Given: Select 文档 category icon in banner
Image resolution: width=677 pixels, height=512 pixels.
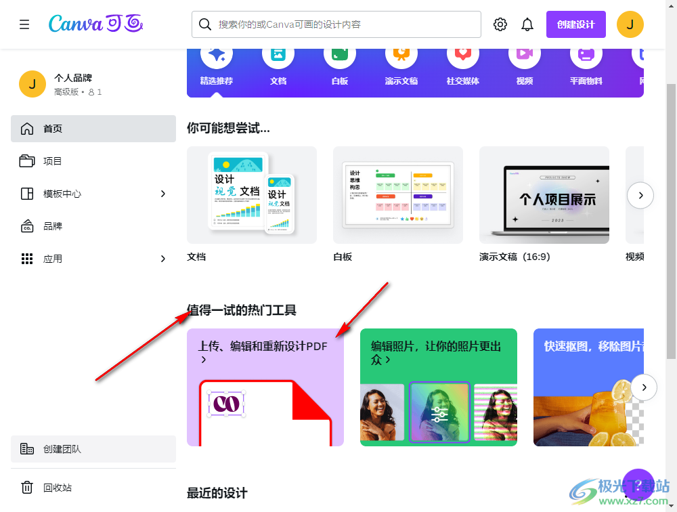Looking at the screenshot, I should (x=278, y=56).
